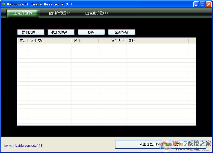Open the [3]输出设置 tab
The width and height of the screenshot is (213, 153).
point(97,13)
